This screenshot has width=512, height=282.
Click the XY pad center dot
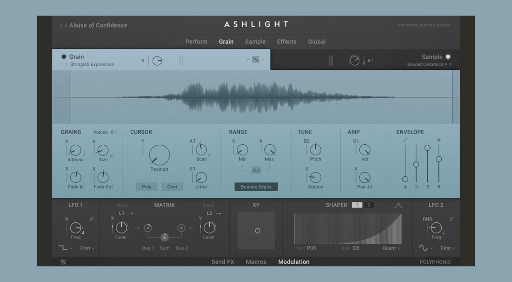pos(257,231)
